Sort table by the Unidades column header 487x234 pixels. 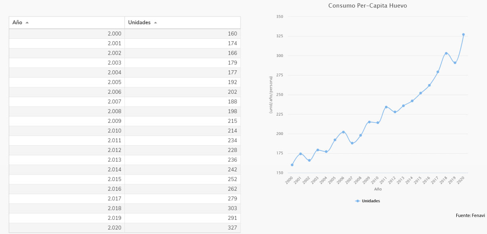139,23
